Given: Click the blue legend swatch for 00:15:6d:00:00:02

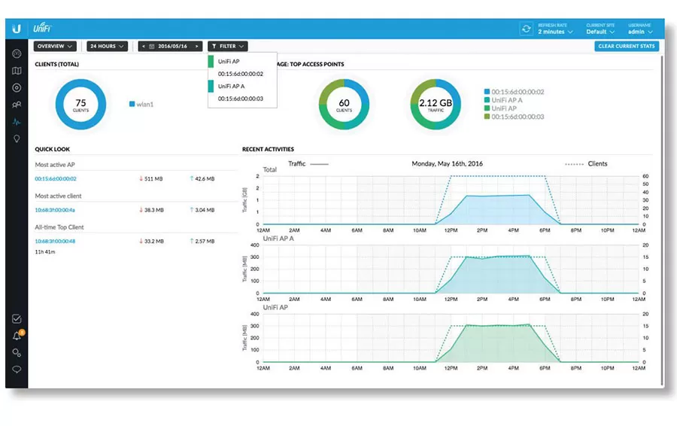Looking at the screenshot, I should point(487,92).
